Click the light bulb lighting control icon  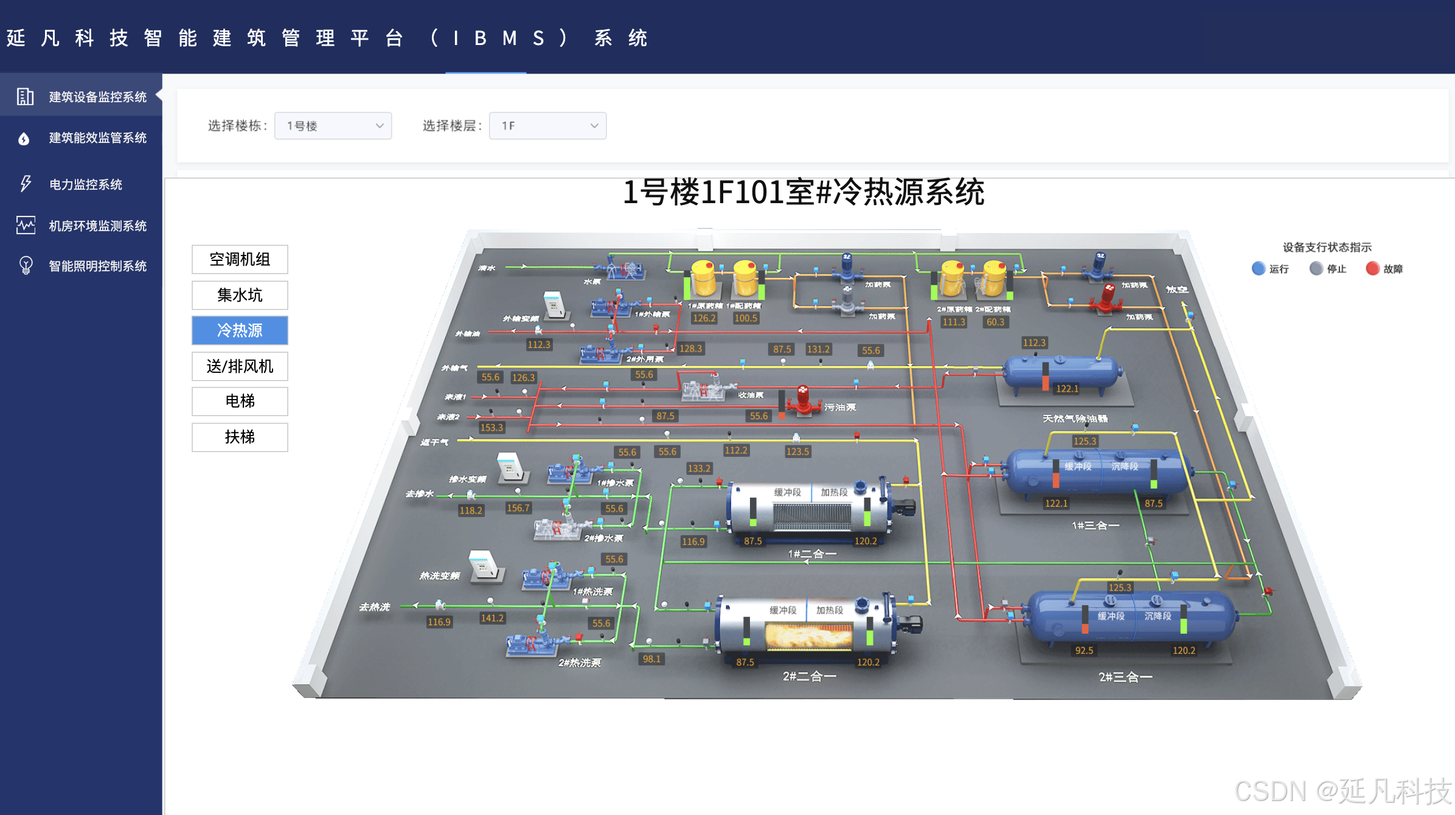[26, 266]
